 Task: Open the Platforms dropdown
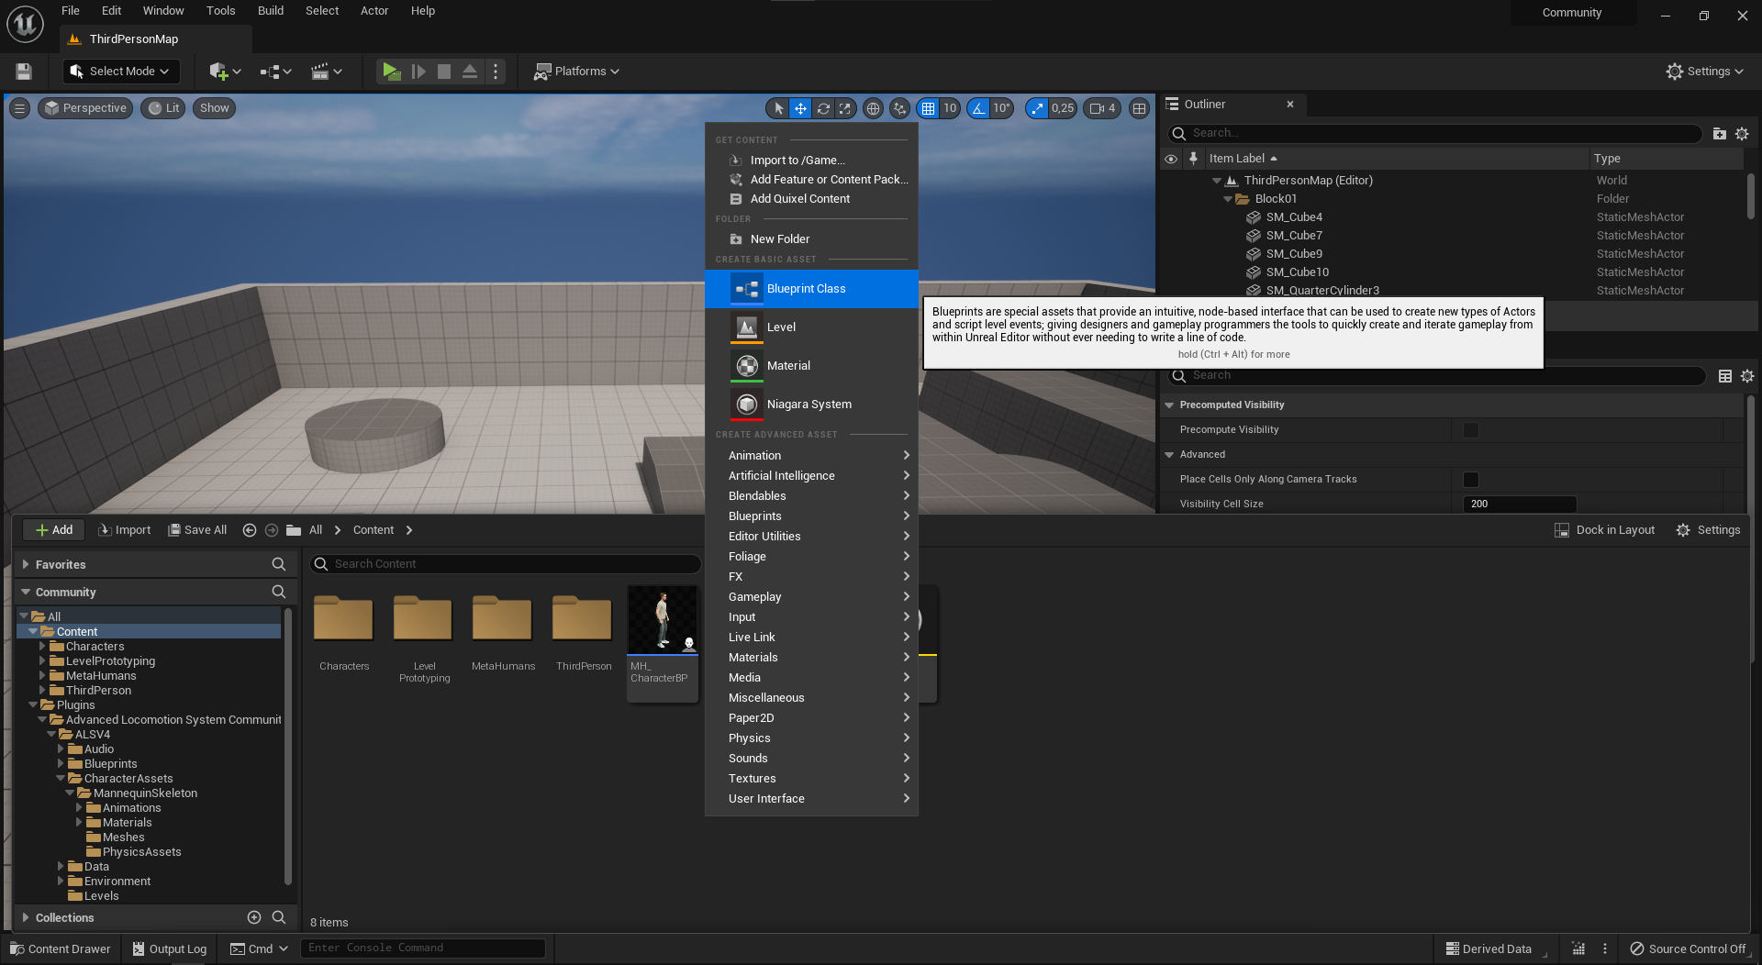pyautogui.click(x=576, y=72)
